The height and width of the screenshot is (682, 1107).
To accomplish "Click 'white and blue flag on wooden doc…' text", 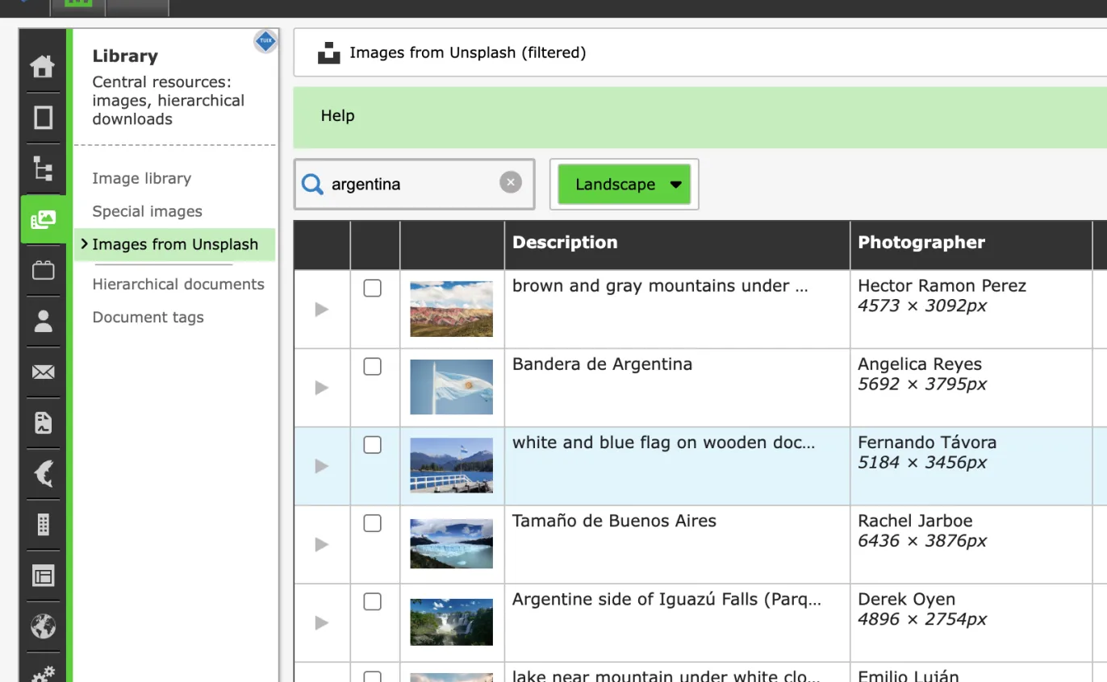I will click(663, 442).
